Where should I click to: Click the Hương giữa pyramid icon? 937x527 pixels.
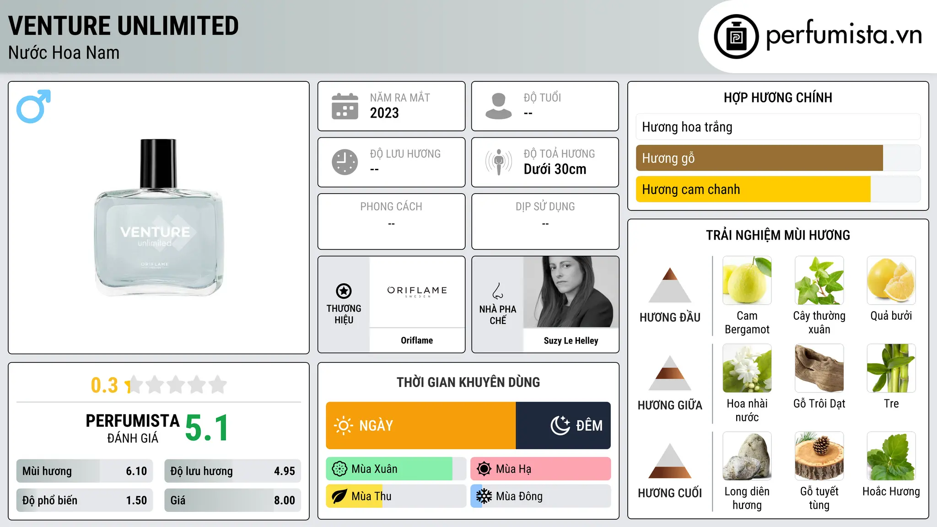click(x=670, y=373)
